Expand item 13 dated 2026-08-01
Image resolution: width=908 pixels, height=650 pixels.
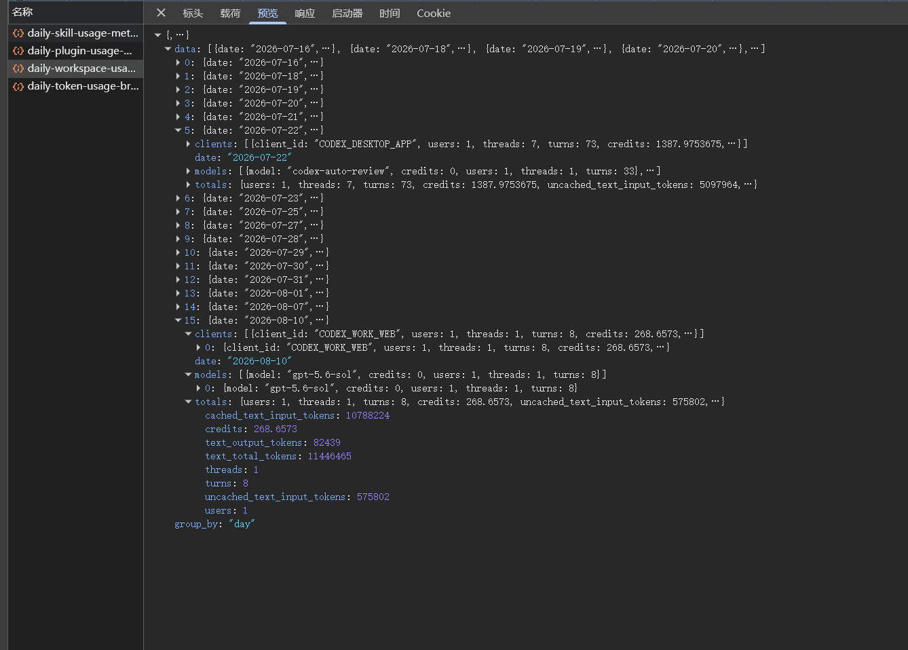178,293
